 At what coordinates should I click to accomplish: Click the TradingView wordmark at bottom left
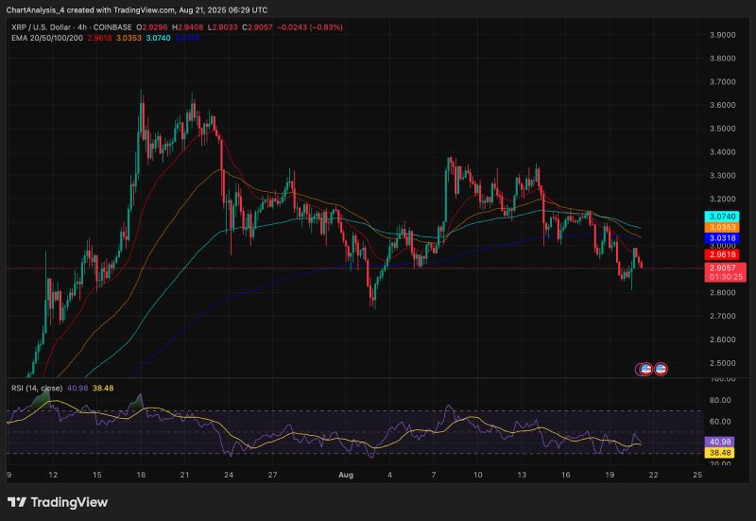[x=70, y=502]
